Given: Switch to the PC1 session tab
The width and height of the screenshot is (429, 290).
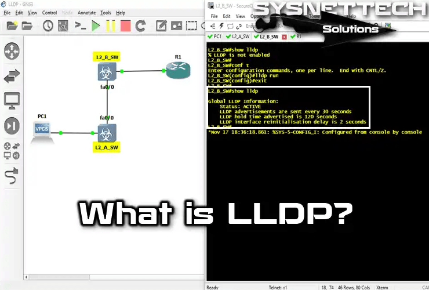Looking at the screenshot, I should (x=214, y=37).
